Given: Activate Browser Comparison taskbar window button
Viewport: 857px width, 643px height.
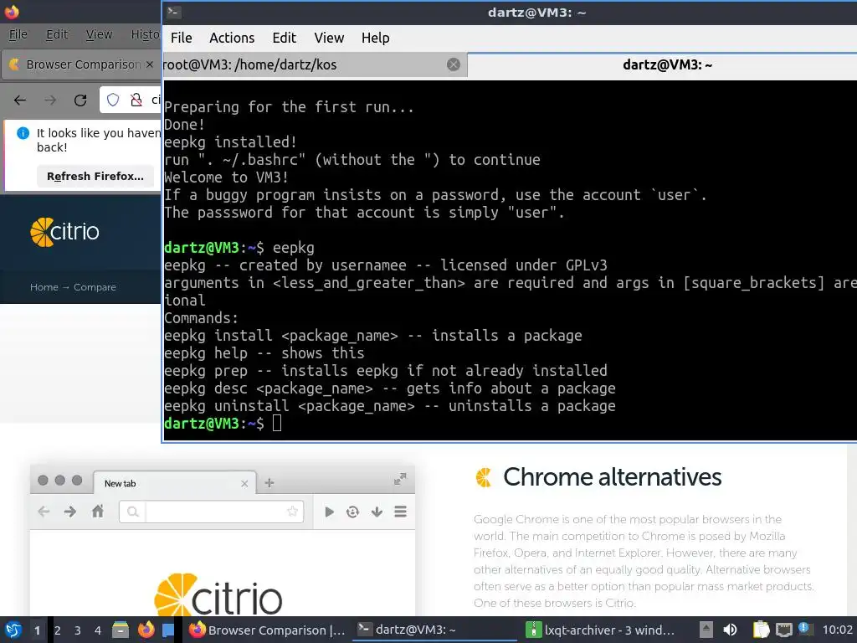Looking at the screenshot, I should tap(267, 630).
